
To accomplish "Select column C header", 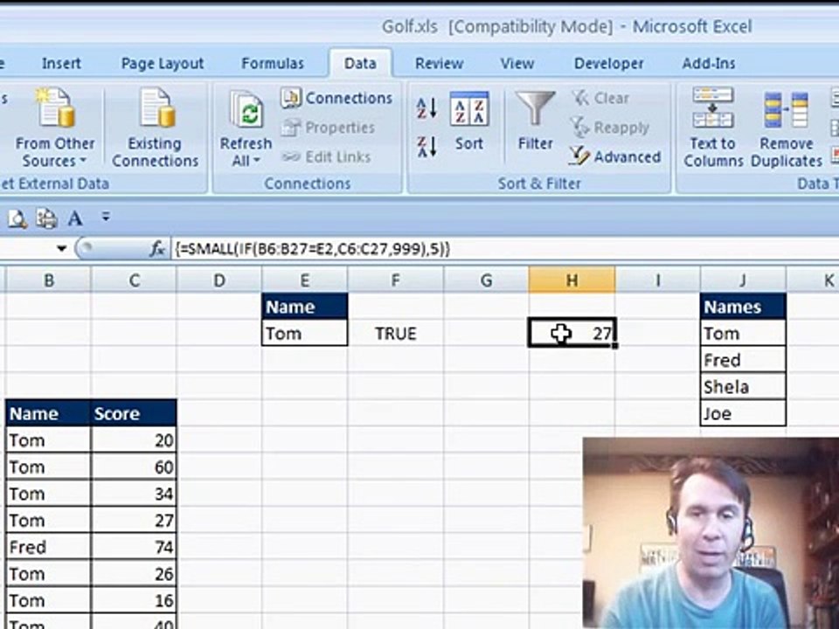I will coord(135,280).
